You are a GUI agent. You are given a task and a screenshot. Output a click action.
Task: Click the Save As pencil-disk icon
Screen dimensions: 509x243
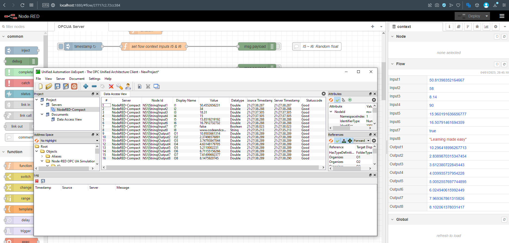[66, 86]
